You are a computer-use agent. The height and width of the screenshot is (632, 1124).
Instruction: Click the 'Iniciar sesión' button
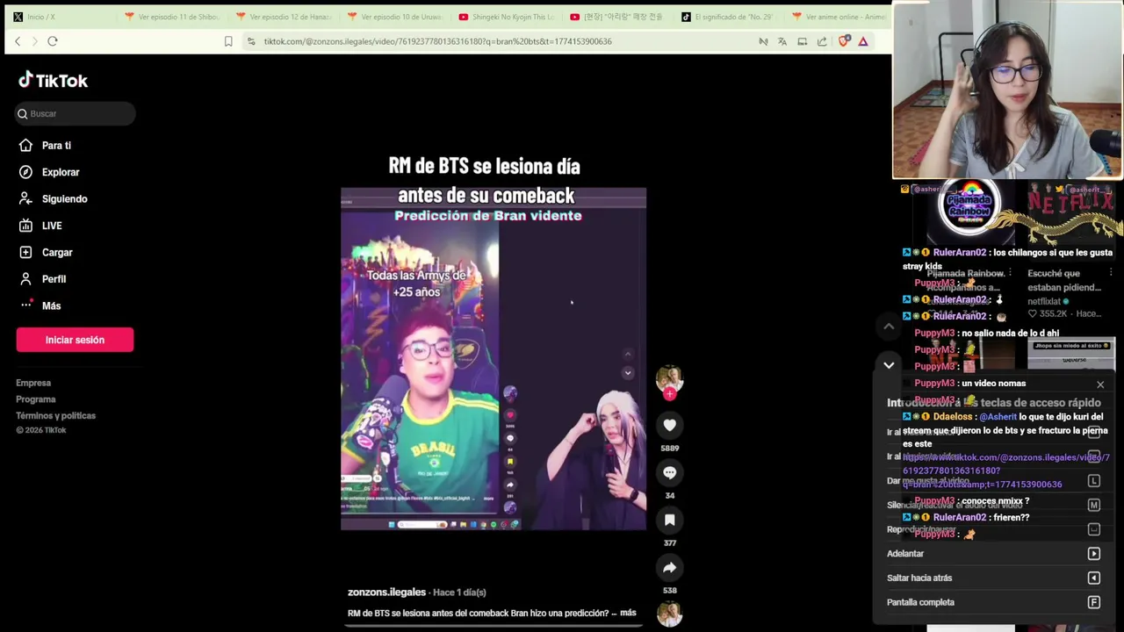click(x=75, y=340)
